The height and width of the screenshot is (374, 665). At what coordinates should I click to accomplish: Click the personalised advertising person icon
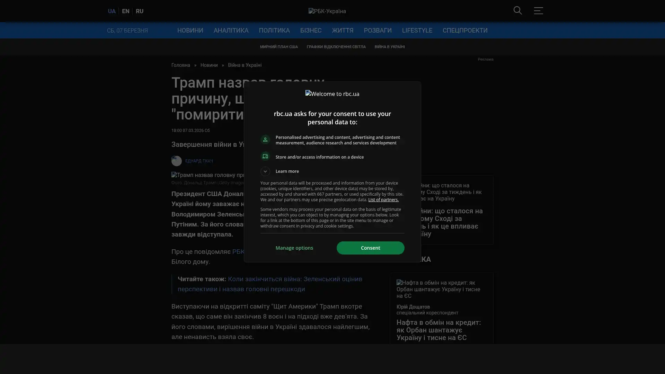pyautogui.click(x=265, y=140)
